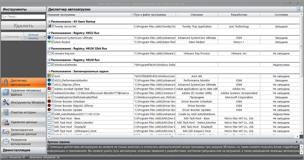
Task: Sort by Название программы column
Action: coord(90,15)
